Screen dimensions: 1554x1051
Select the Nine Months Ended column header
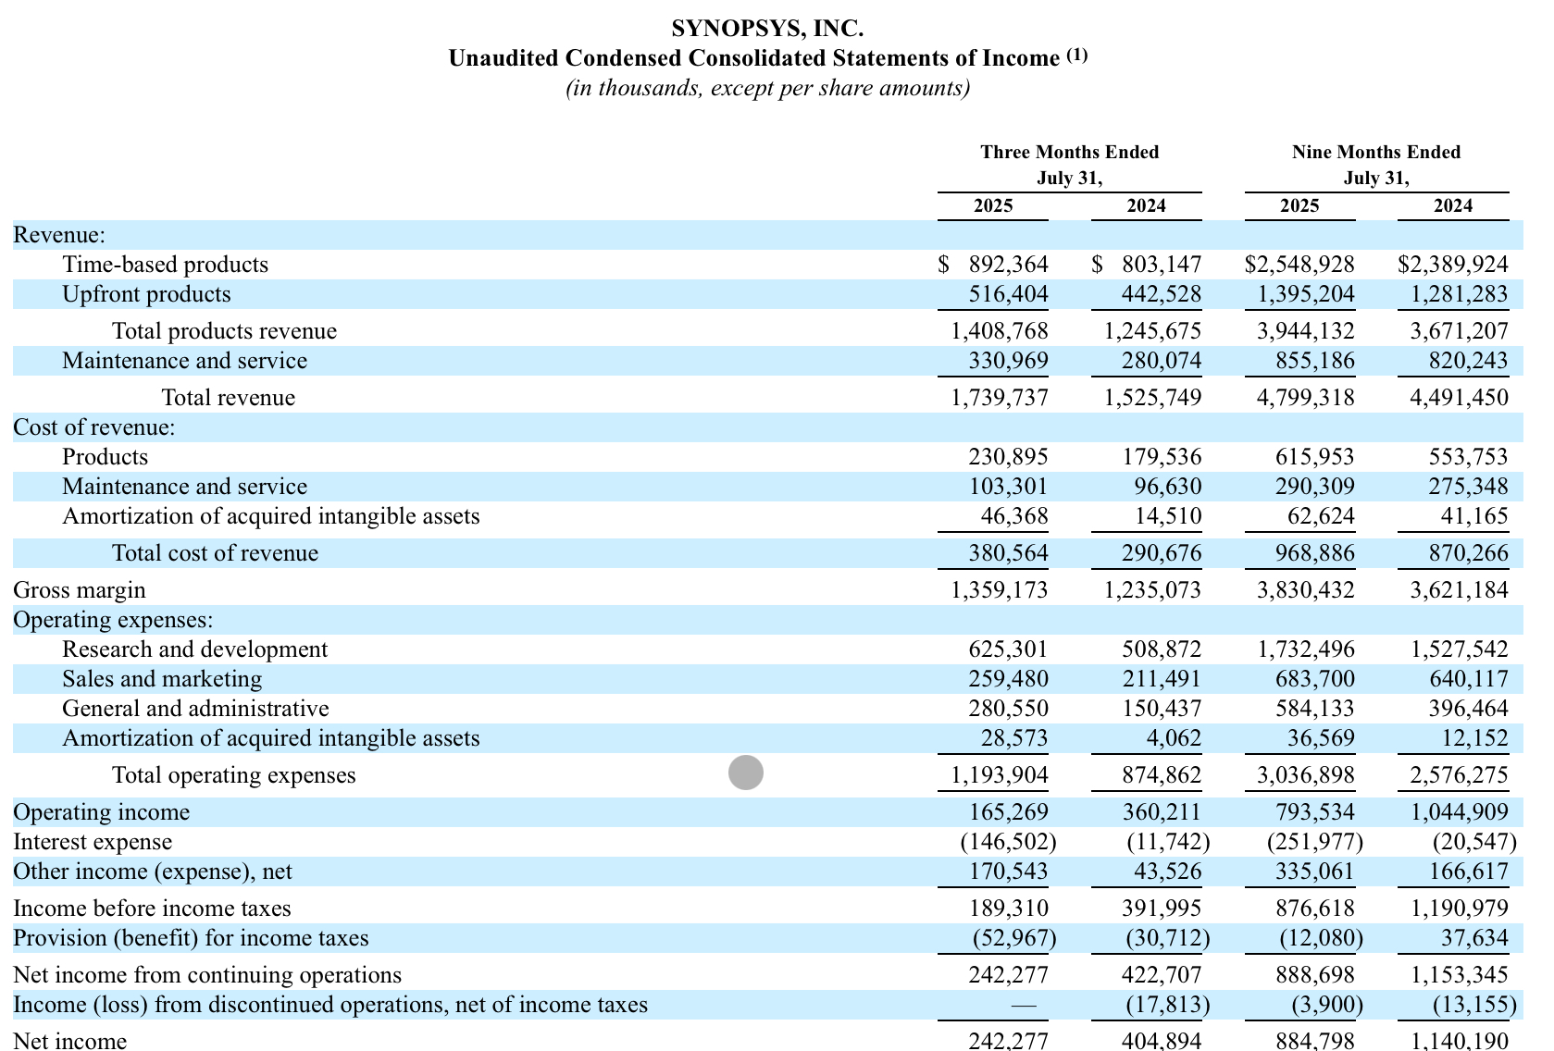tap(1375, 152)
